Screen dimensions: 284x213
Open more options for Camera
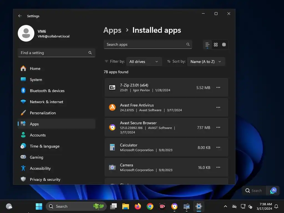click(218, 167)
